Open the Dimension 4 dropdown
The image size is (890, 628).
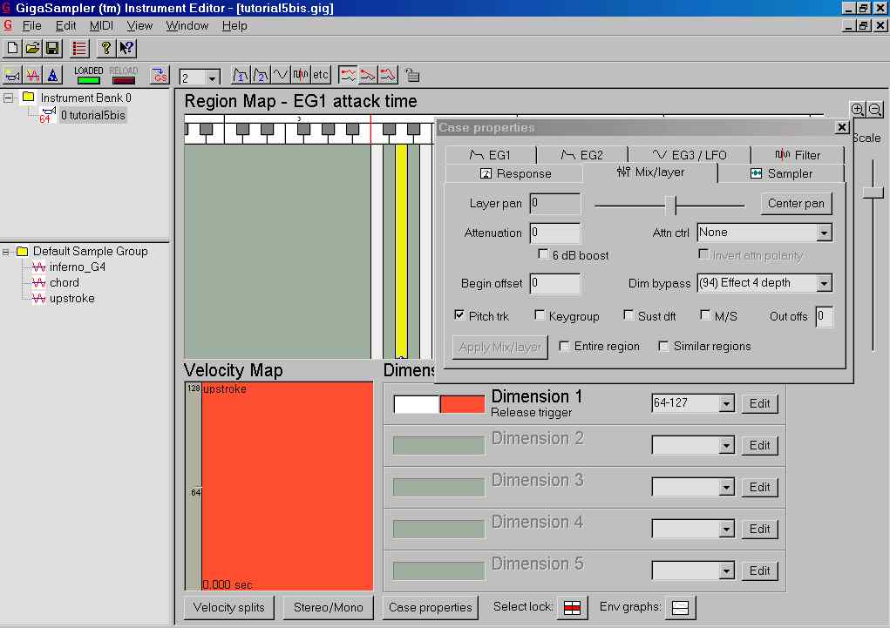(x=726, y=529)
